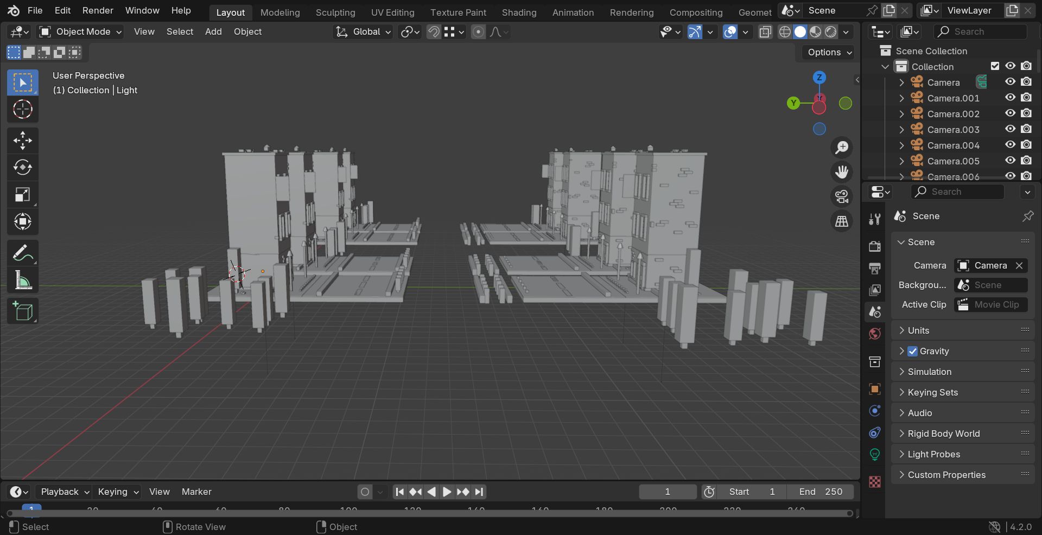
Task: Switch to the Sculpting workspace tab
Action: pyautogui.click(x=335, y=12)
